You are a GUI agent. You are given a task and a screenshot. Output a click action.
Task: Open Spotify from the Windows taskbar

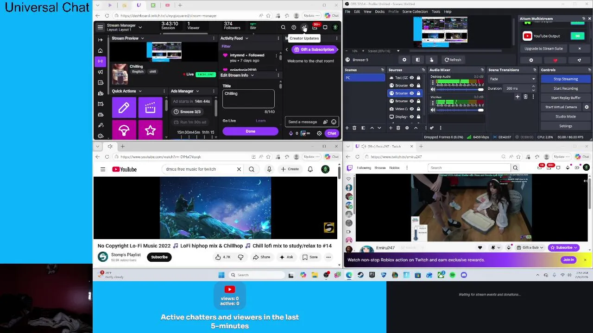(452, 275)
